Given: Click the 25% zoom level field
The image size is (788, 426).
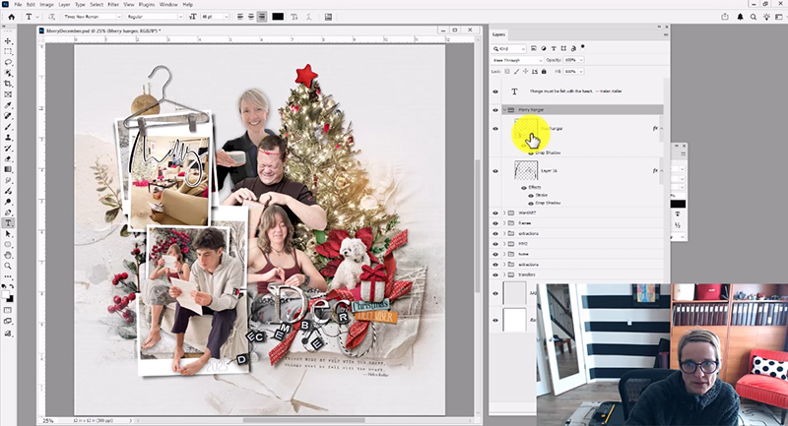Looking at the screenshot, I should [x=48, y=420].
